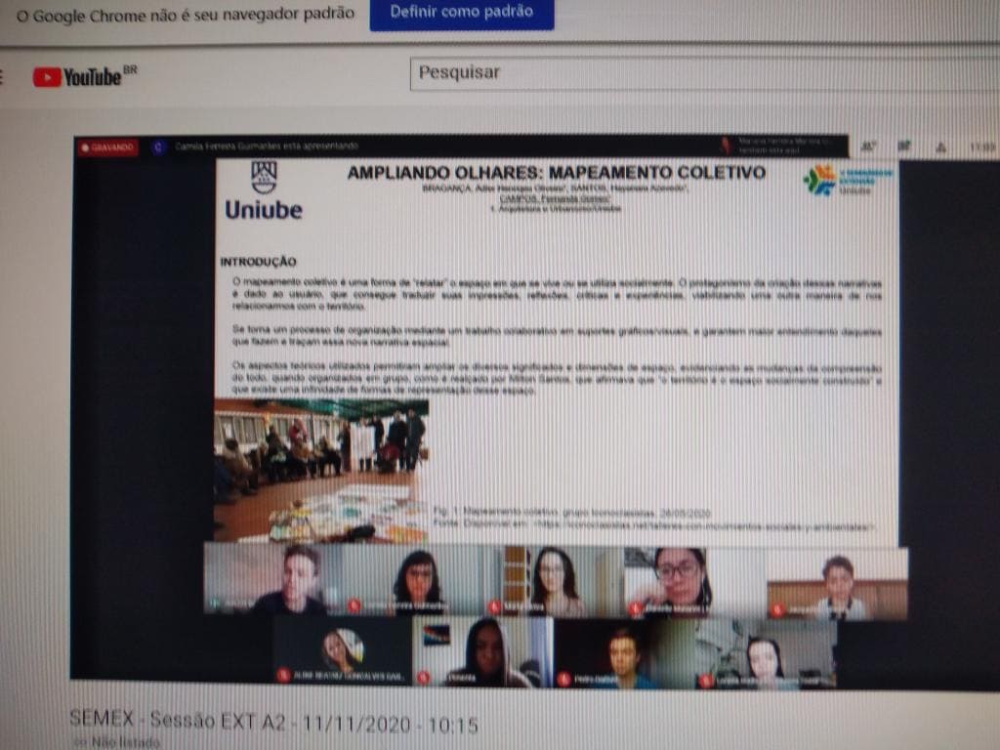This screenshot has width=1000, height=750.
Task: Open the "Fonte: Disponível em" source link
Action: point(653,526)
